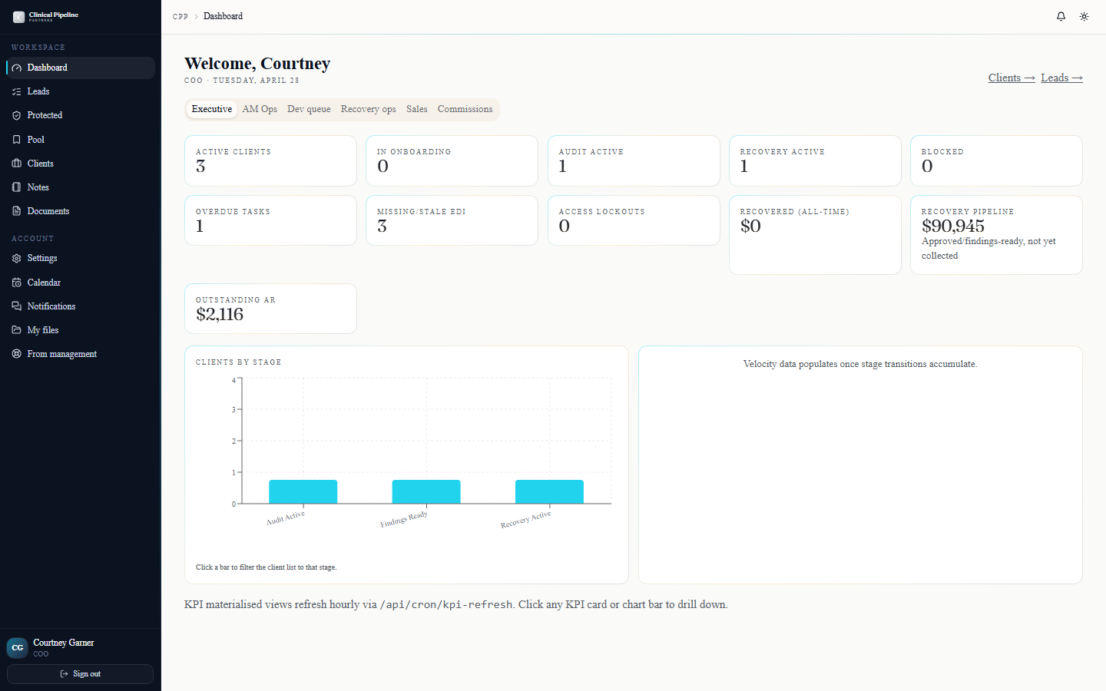Screen dimensions: 1106x691
Task: Click the Sign out button
Action: (x=80, y=674)
